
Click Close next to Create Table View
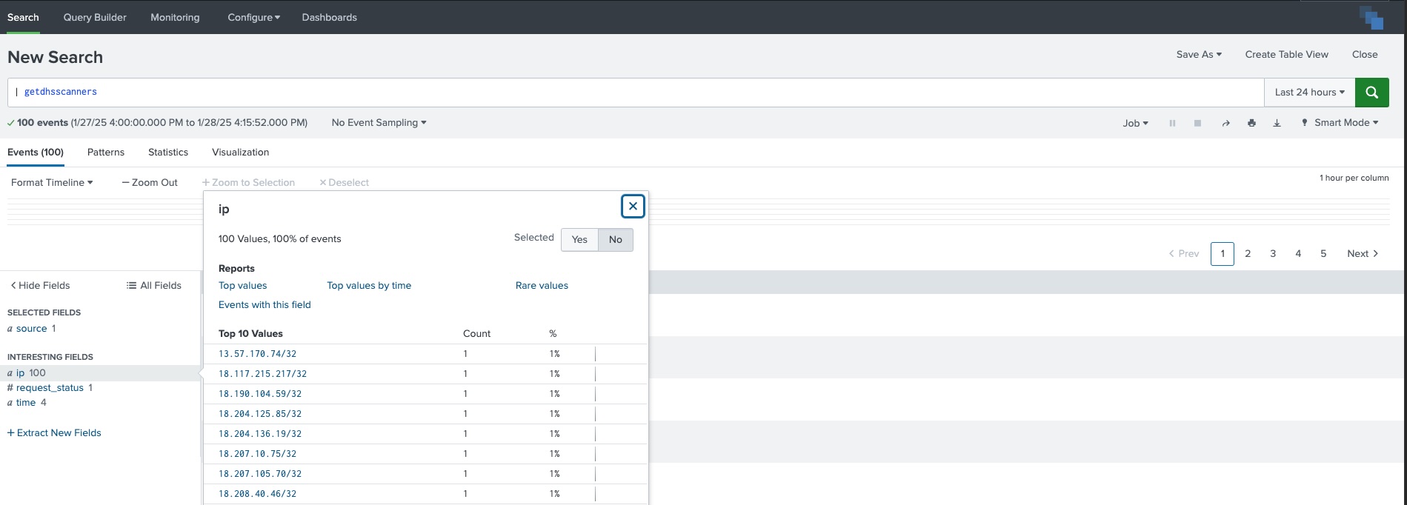[1364, 54]
